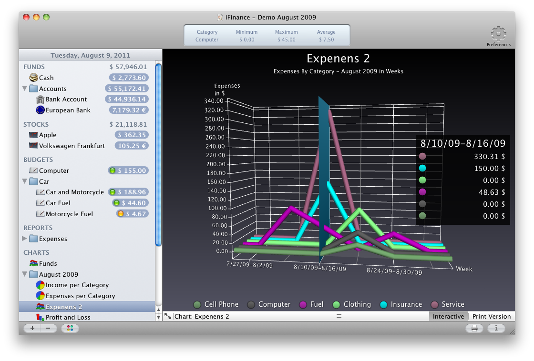
Task: Click the $ 2,773.60 Cash balance badge
Action: coord(129,78)
